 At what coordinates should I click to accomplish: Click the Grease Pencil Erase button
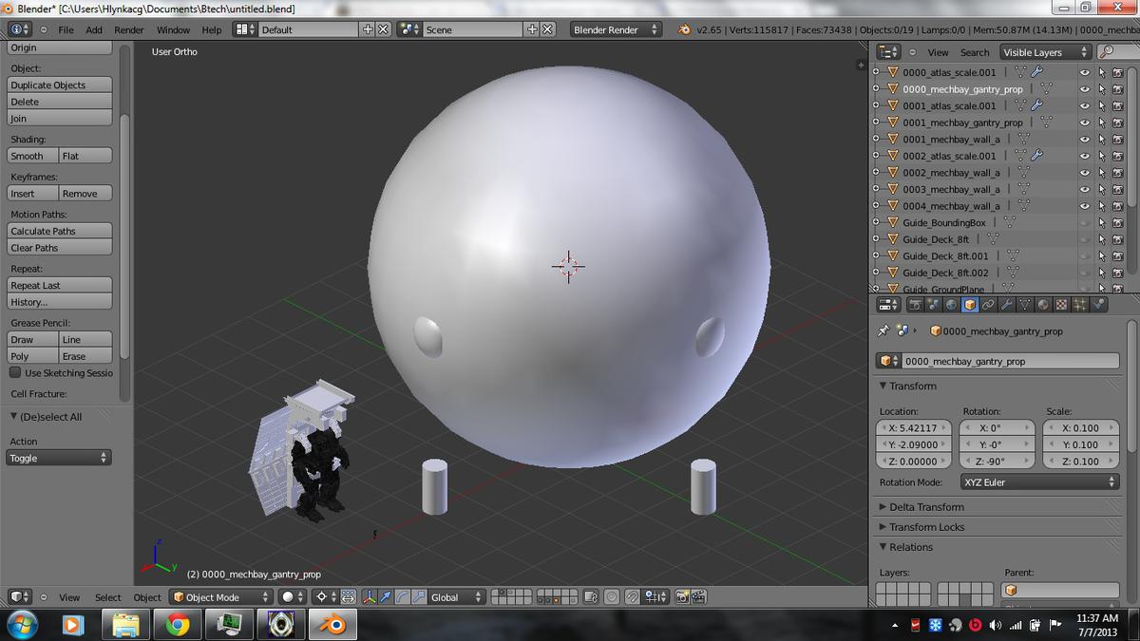(x=85, y=356)
